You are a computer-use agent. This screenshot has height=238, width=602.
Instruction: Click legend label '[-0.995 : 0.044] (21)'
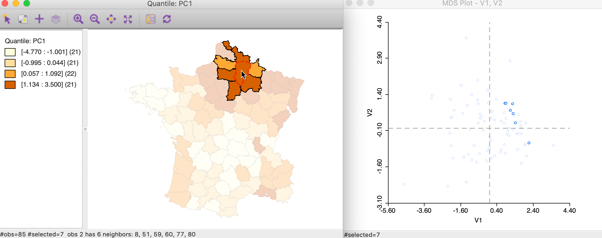[x=50, y=63]
